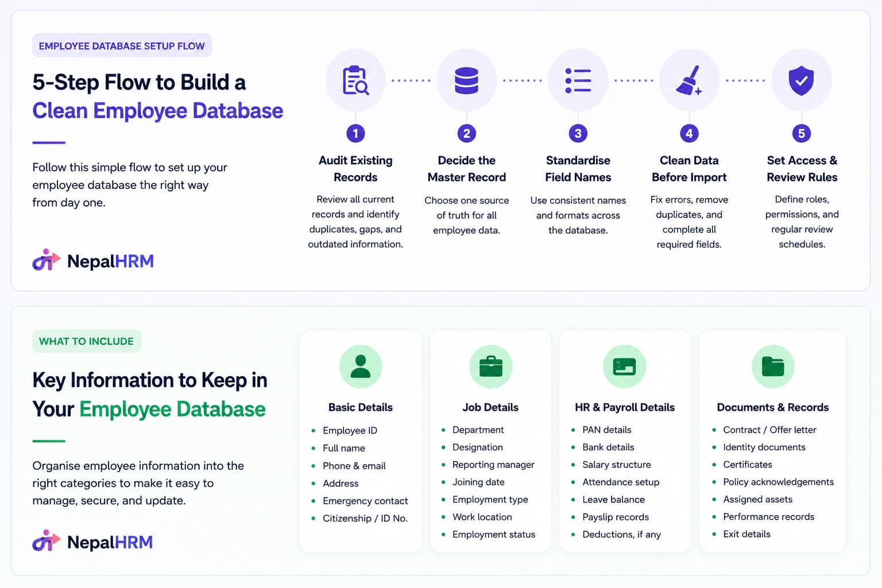
Task: Click the 'Clean Data Before Import' heading
Action: tap(689, 169)
